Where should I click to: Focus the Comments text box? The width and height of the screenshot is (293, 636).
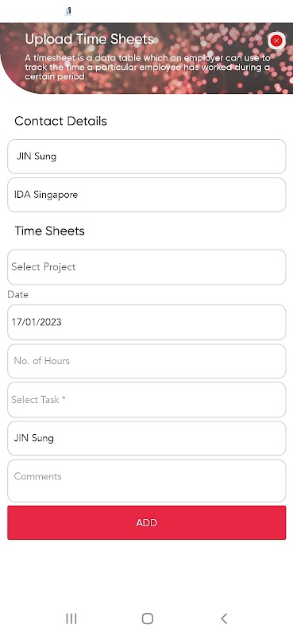tap(147, 481)
